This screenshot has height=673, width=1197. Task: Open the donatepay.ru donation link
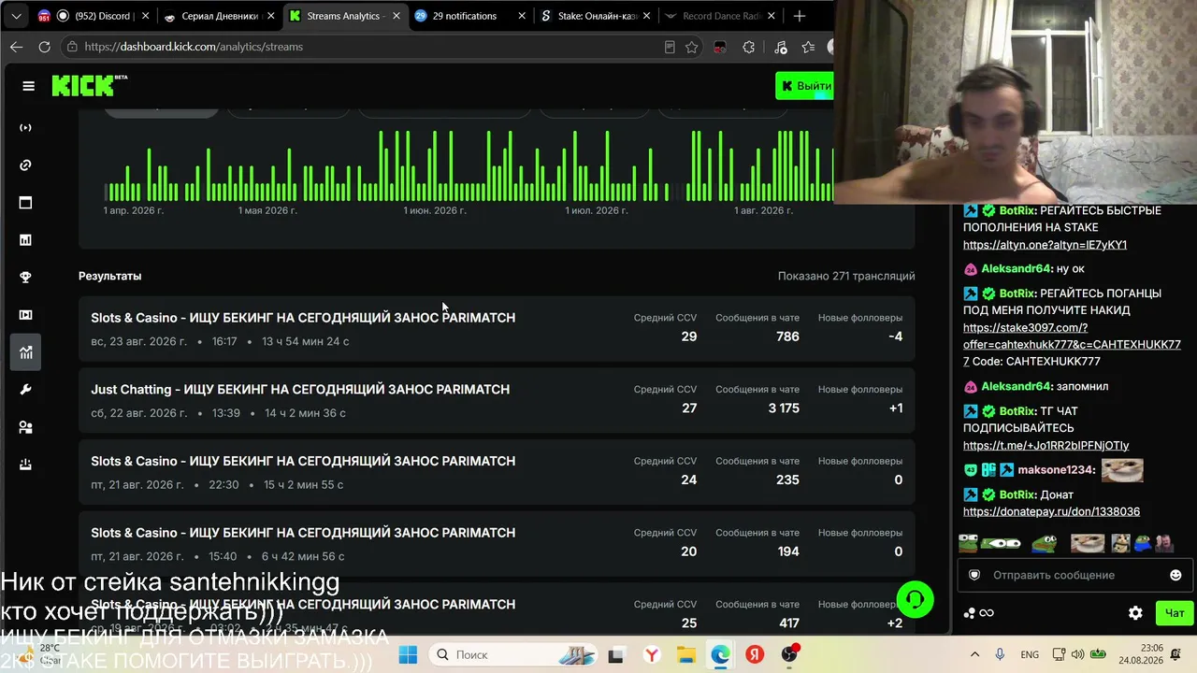tap(1051, 512)
